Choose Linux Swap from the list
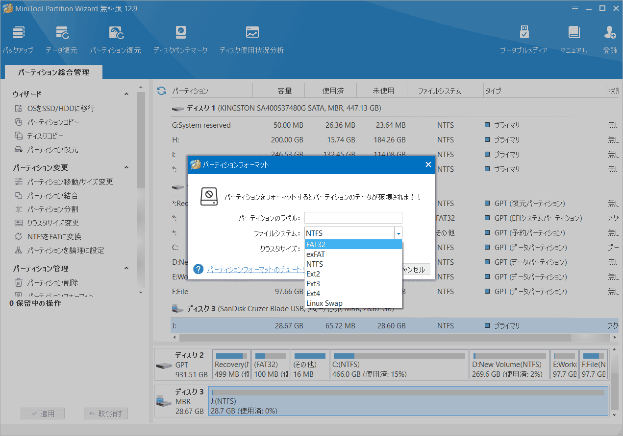 [x=353, y=303]
